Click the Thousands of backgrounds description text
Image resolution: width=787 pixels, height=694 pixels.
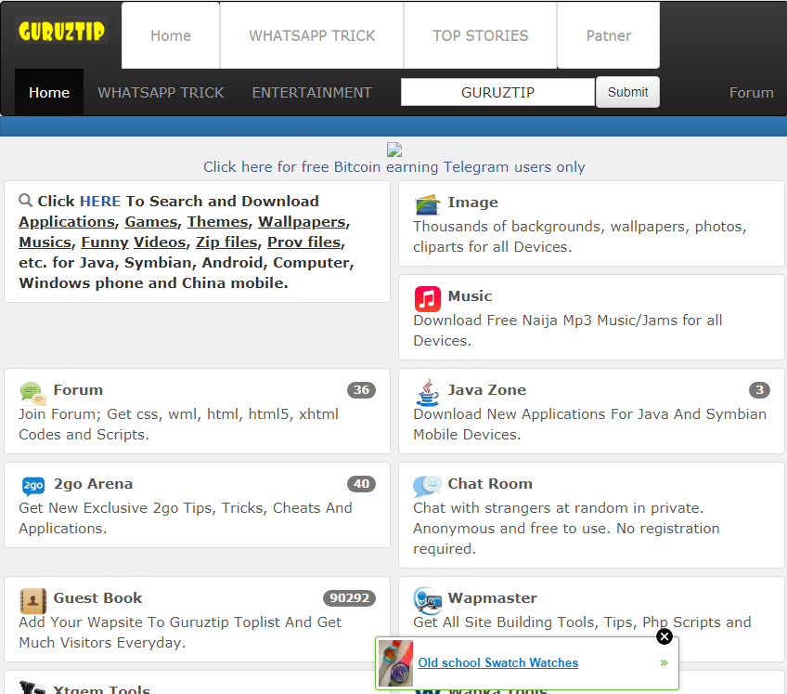pos(580,236)
